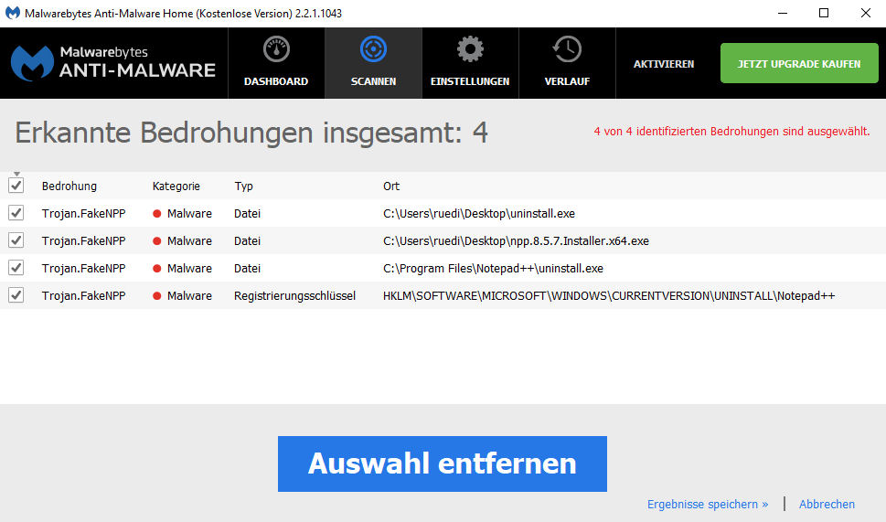Viewport: 886px width, 522px height.
Task: Click the title bar Malwarebytes app icon
Action: [13, 13]
